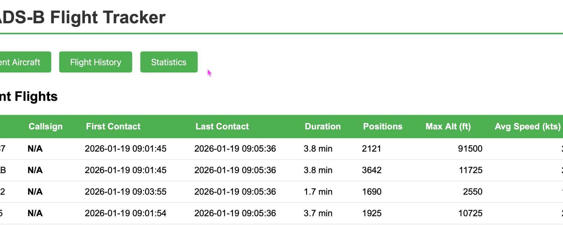The width and height of the screenshot is (563, 225).
Task: Click the 3642 positions value
Action: point(372,170)
